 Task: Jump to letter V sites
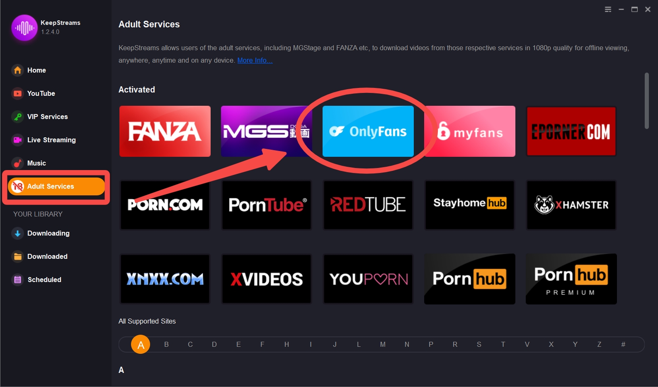click(x=527, y=344)
